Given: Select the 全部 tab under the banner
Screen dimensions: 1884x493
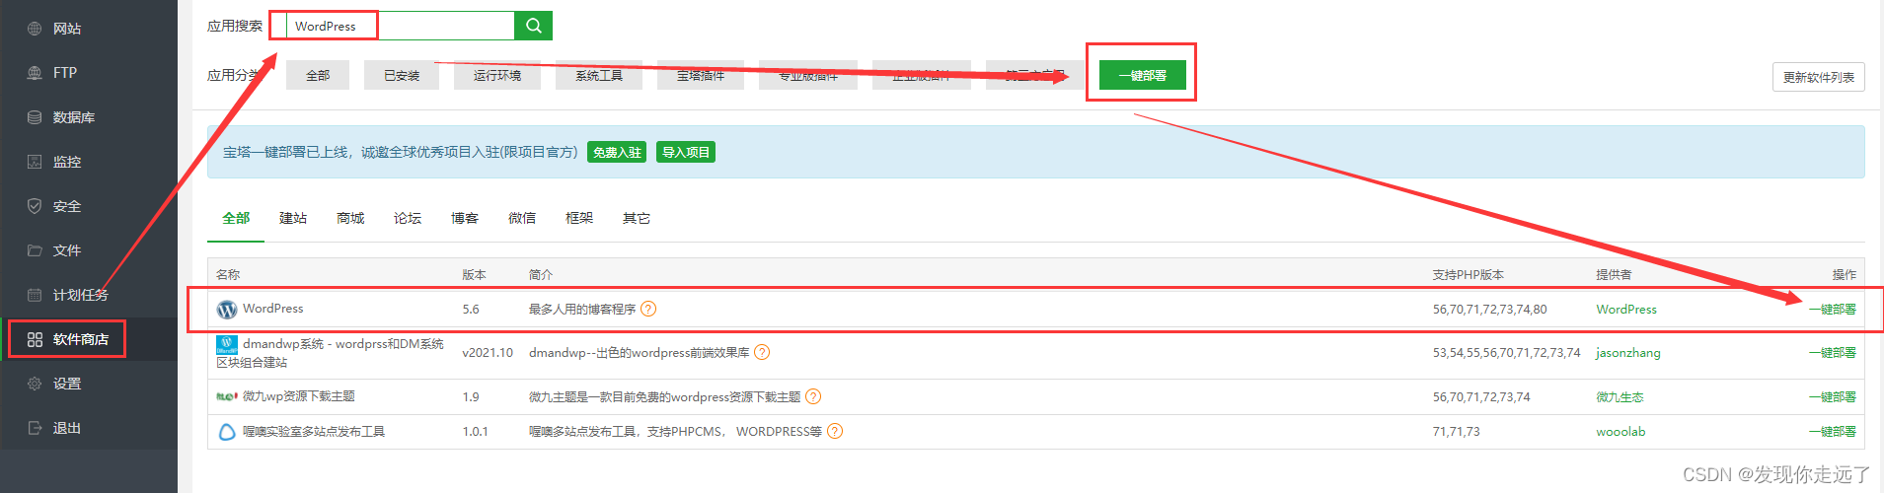Looking at the screenshot, I should click(236, 218).
